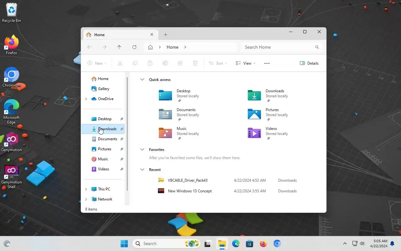The height and width of the screenshot is (251, 401).
Task: Unpin Documents using its sidebar pin
Action: pyautogui.click(x=122, y=139)
